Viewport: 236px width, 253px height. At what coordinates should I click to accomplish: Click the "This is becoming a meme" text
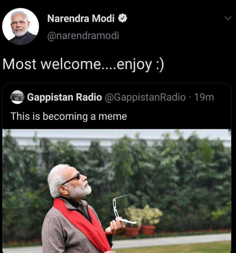69,116
